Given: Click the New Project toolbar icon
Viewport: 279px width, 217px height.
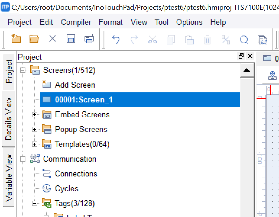Looking at the screenshot, I should tap(16, 39).
